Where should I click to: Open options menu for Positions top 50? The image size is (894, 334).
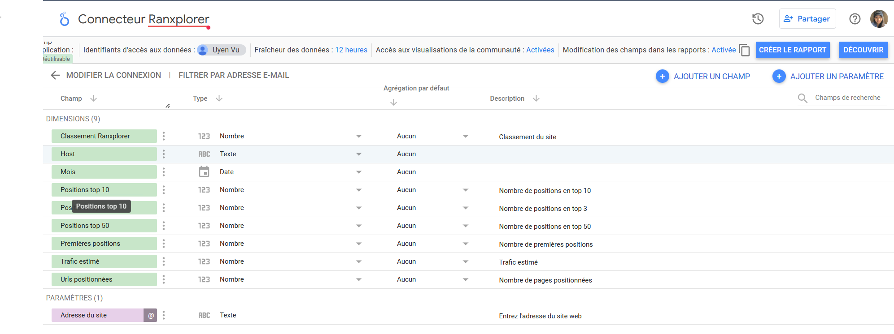164,226
